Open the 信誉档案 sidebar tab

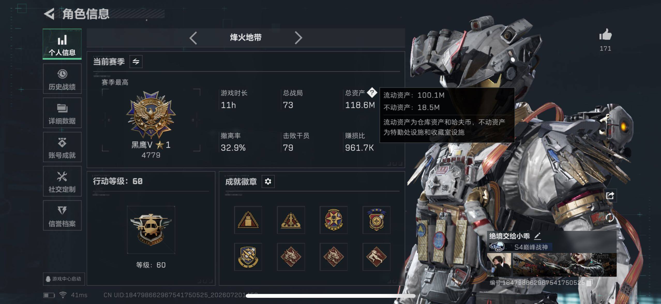pos(62,216)
